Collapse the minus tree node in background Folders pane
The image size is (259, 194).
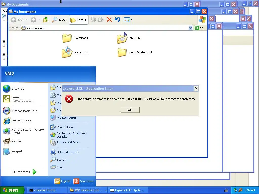(x=4, y=20)
